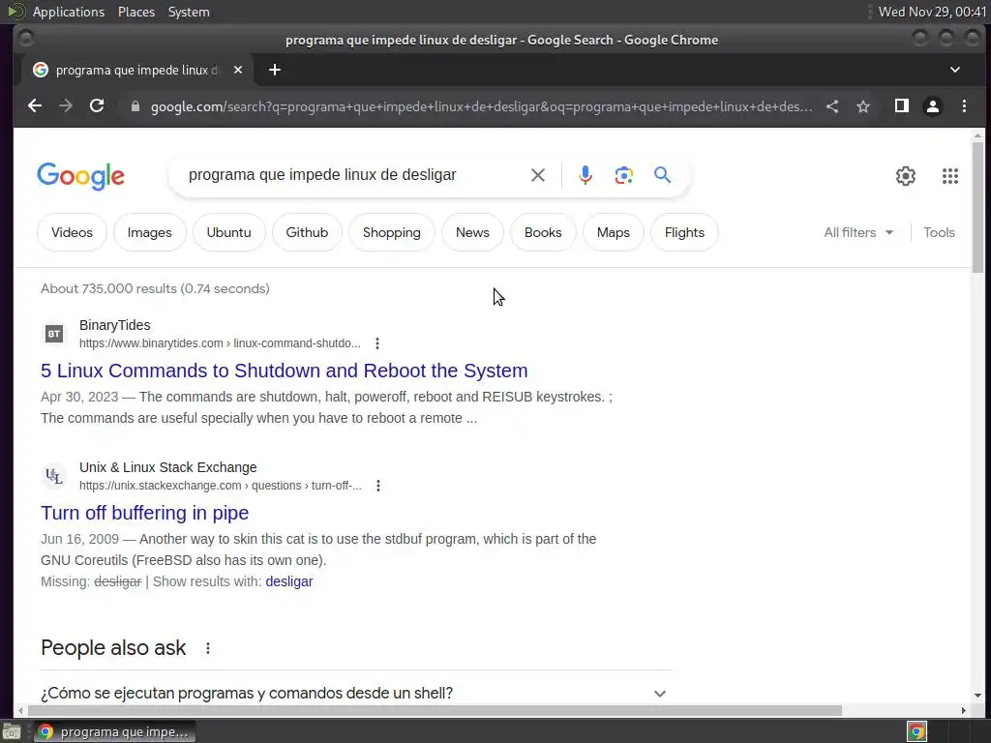Open the 'Turn off buffering in pipe' result
Image resolution: width=991 pixels, height=743 pixels.
[x=145, y=513]
